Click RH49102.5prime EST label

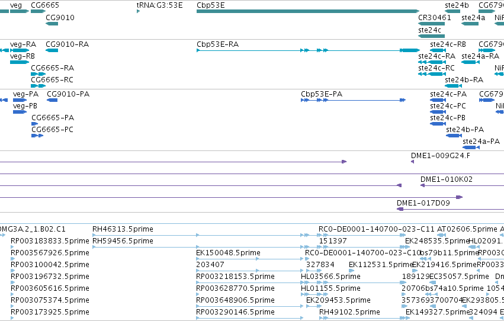tap(349, 312)
